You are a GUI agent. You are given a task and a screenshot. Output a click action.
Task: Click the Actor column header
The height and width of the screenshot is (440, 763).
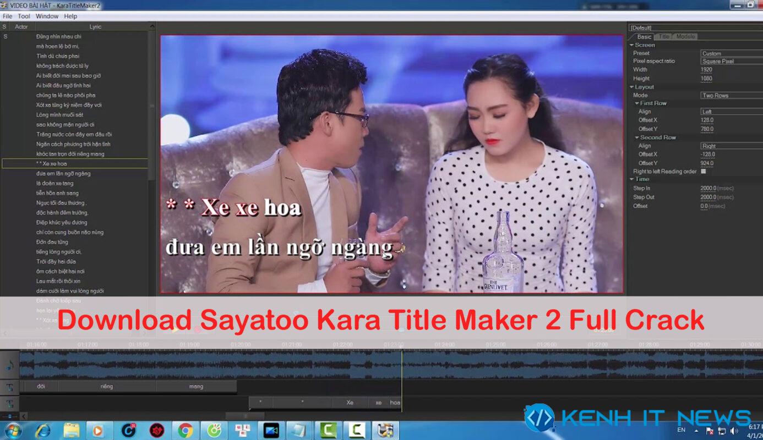click(21, 26)
